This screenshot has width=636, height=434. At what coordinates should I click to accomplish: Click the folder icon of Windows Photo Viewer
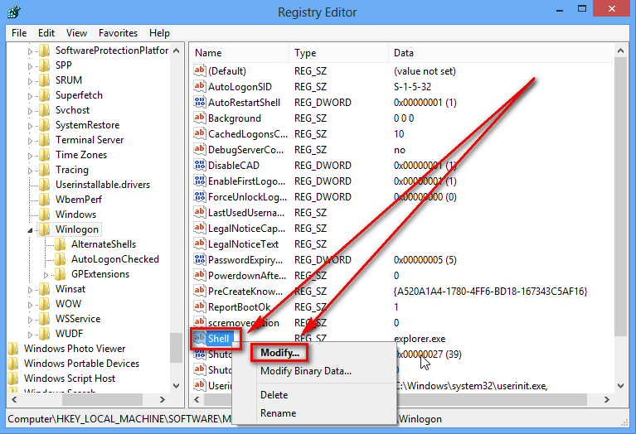coord(13,348)
